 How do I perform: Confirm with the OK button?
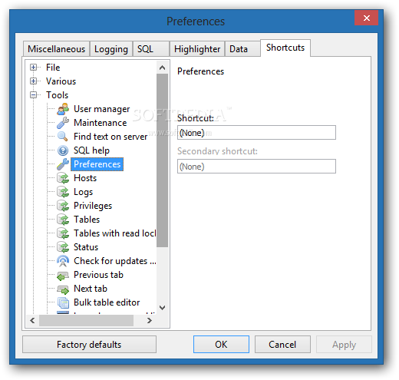(221, 345)
